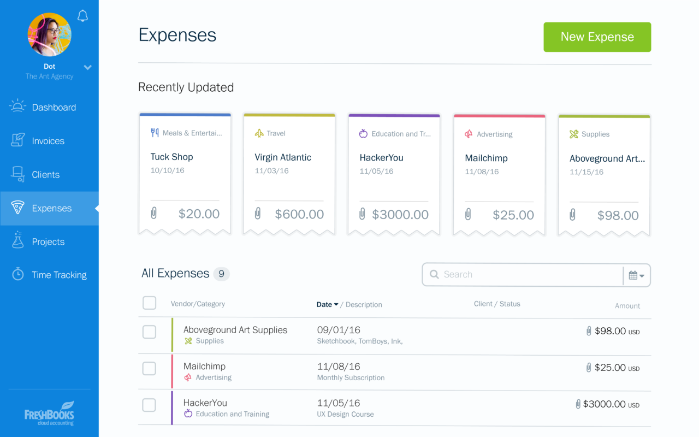Click the magnifier icon in search box
Viewport: 699px width, 437px height.
click(x=434, y=275)
